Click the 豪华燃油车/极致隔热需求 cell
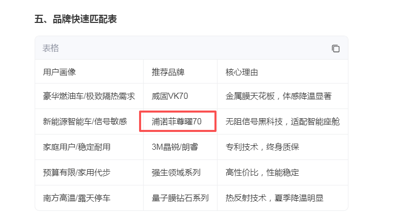The height and width of the screenshot is (216, 406). 89,96
